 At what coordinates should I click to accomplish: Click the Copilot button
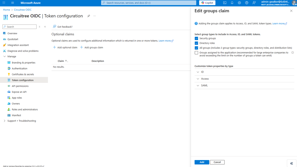207,3
